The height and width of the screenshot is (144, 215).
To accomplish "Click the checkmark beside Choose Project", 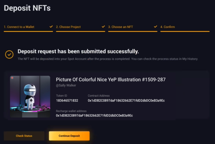I will tap(103, 26).
